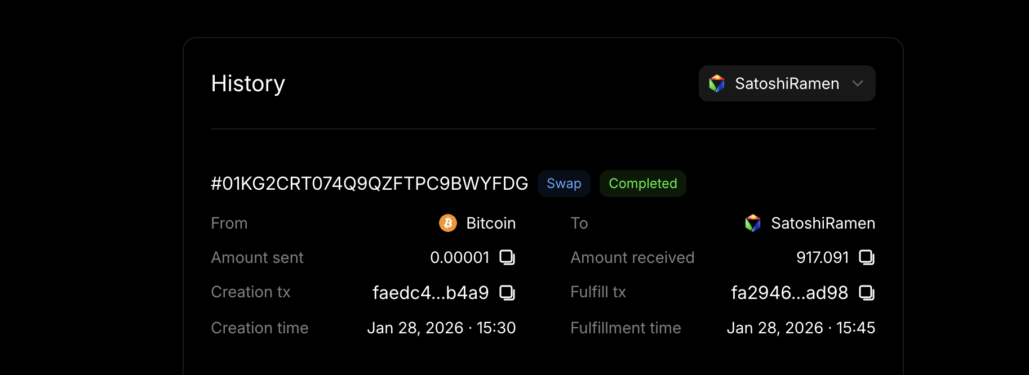
Task: Click the fulfillment time Jan 28, 2026 · 15:45
Action: coord(801,328)
